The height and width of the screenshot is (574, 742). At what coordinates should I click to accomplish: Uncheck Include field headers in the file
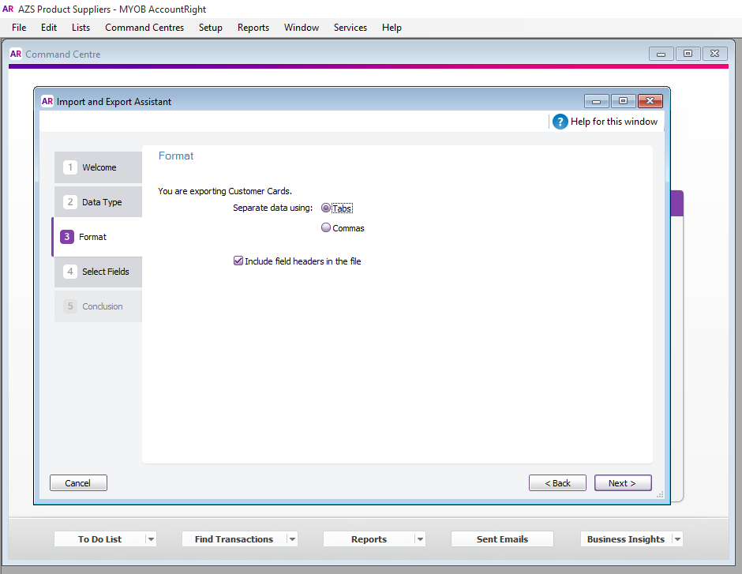coord(238,261)
